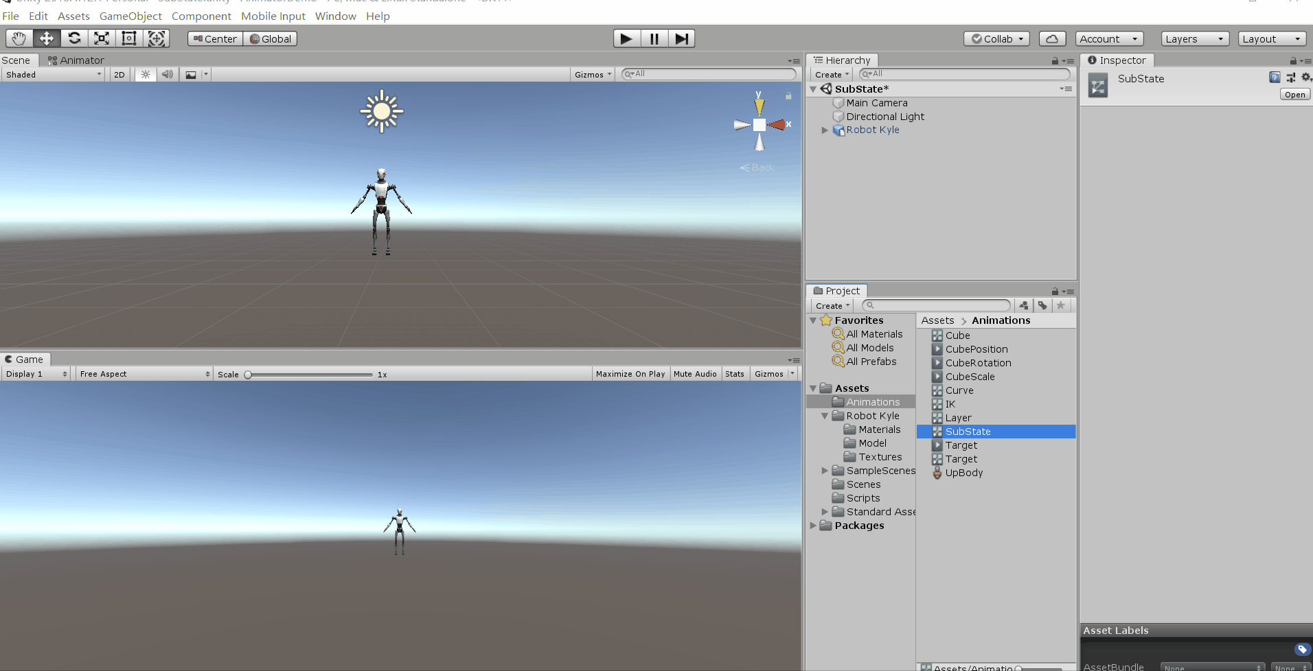This screenshot has width=1313, height=671.
Task: Open the Window menu
Action: click(x=336, y=16)
